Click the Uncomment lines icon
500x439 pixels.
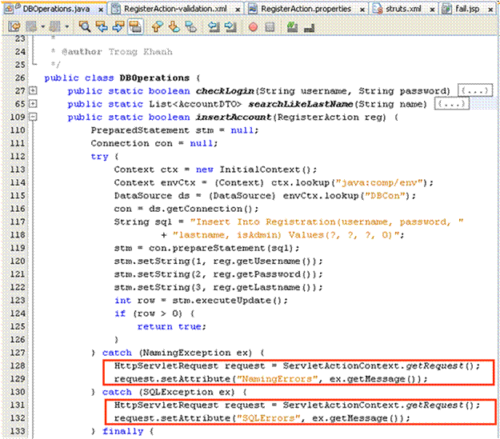click(x=309, y=28)
